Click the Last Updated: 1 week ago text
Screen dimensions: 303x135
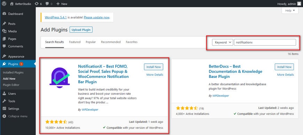[x=146, y=122]
